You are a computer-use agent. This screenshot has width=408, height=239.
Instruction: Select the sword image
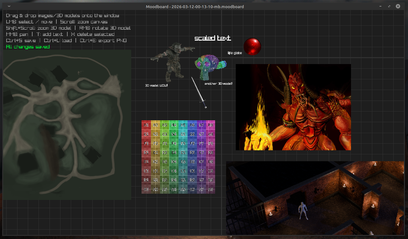coord(199,93)
